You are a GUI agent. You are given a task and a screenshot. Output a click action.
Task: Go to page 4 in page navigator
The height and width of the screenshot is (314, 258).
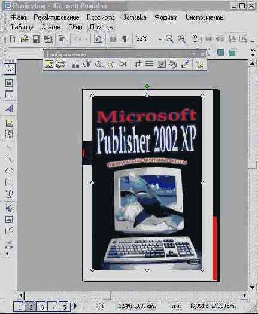(x=53, y=307)
